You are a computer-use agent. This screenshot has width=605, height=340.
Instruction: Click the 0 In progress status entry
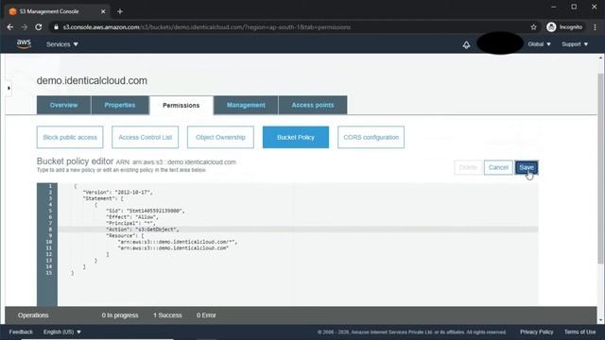[120, 314]
